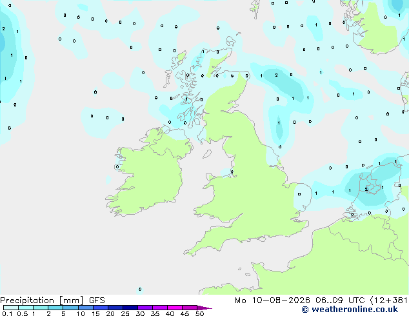Click the isolated '0' value south of Ireland

140,289
